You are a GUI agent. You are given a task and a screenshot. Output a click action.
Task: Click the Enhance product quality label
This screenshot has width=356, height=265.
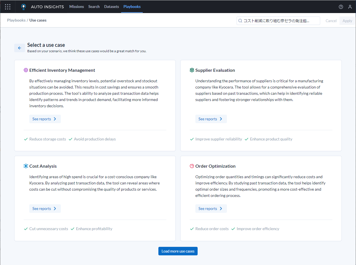point(271,139)
